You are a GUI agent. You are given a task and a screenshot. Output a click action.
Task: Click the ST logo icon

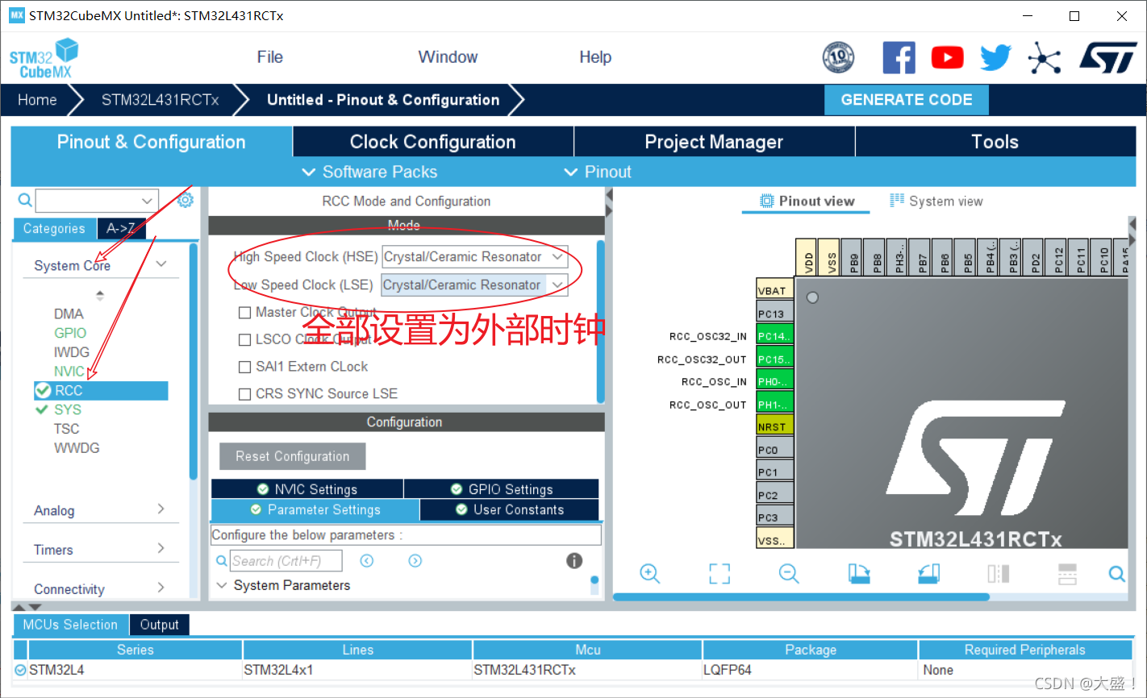[x=1108, y=58]
